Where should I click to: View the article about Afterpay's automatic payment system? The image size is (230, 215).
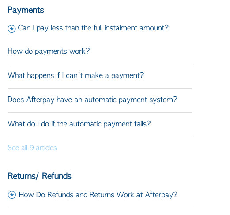(x=92, y=100)
